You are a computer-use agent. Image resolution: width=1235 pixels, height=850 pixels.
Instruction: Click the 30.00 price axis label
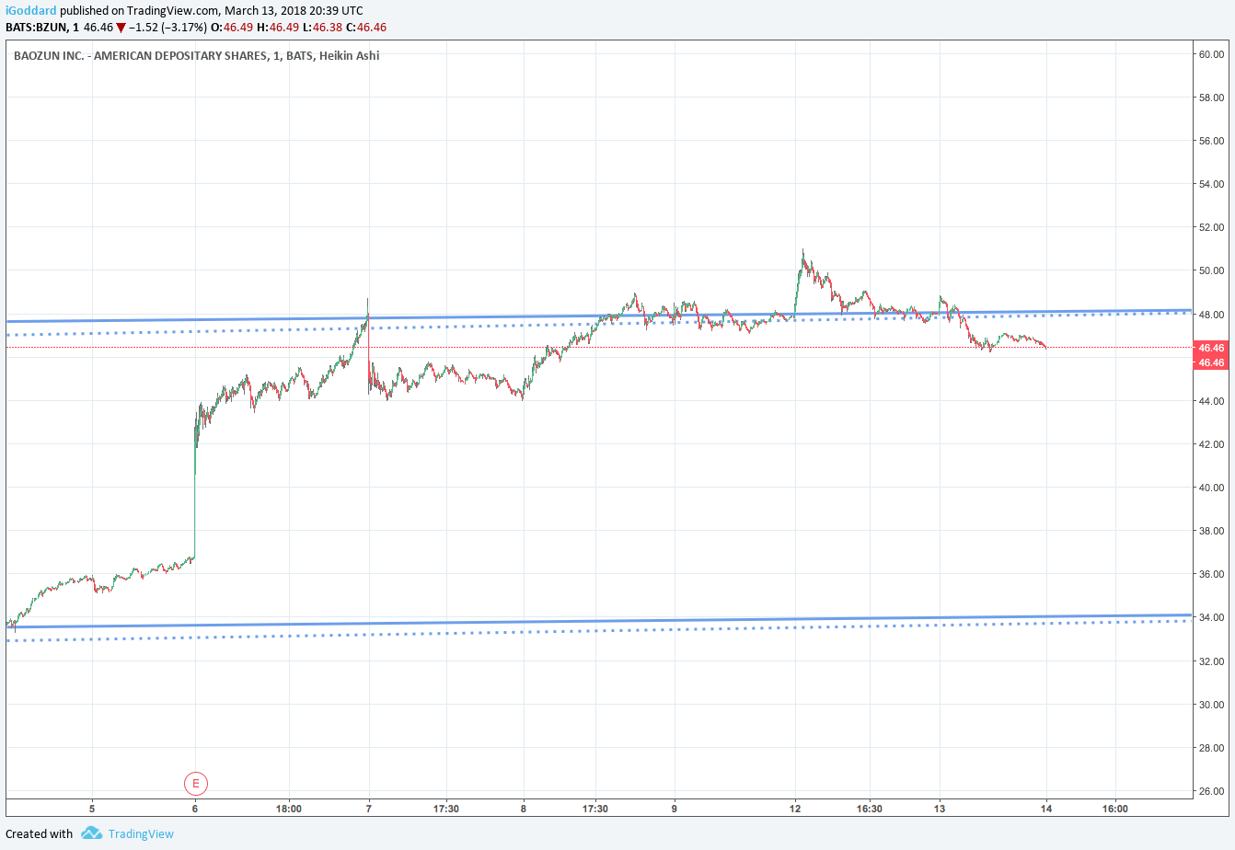point(1211,705)
